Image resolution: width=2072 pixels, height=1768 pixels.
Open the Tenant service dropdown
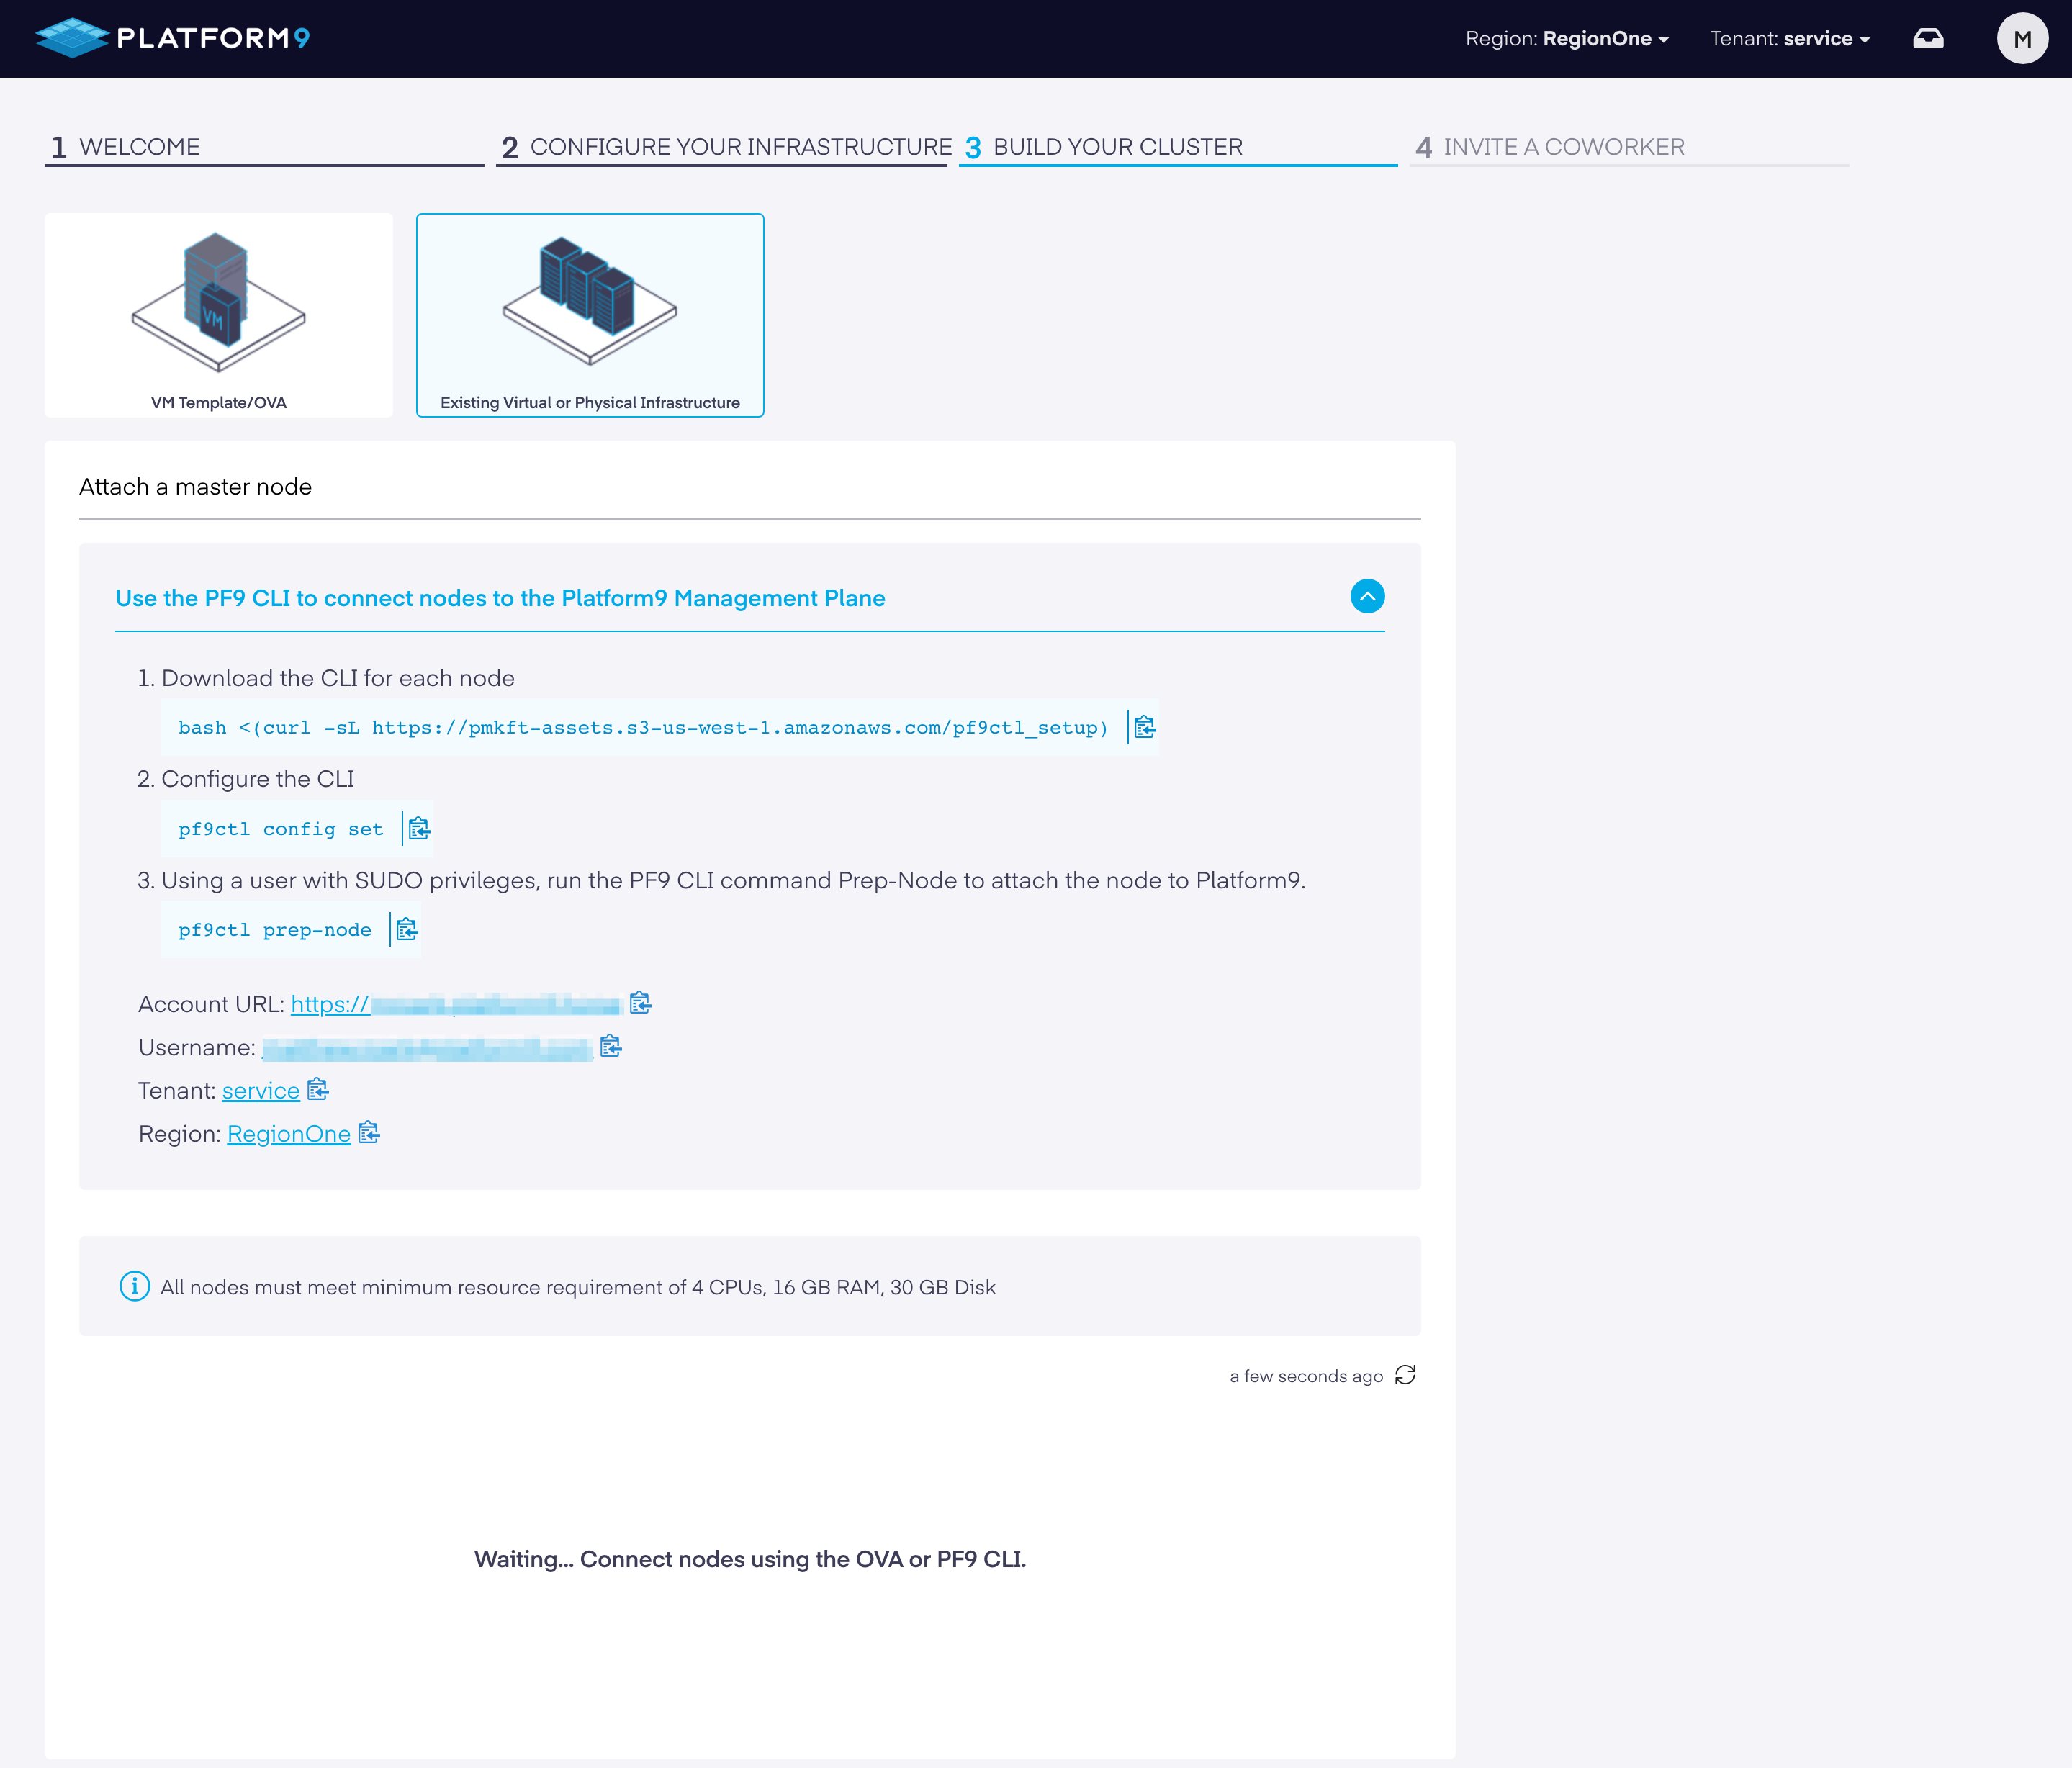[1789, 39]
